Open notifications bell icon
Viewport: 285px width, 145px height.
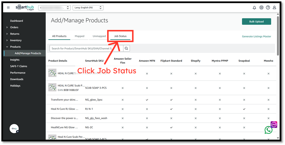(x=254, y=8)
